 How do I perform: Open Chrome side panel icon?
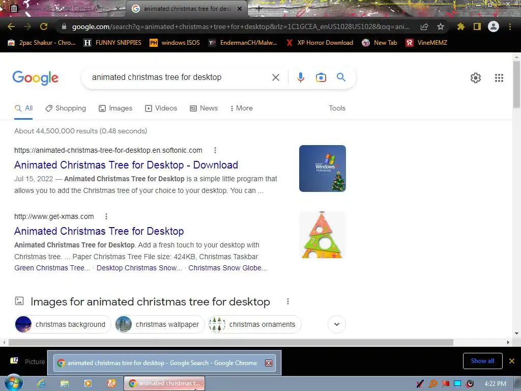(477, 26)
